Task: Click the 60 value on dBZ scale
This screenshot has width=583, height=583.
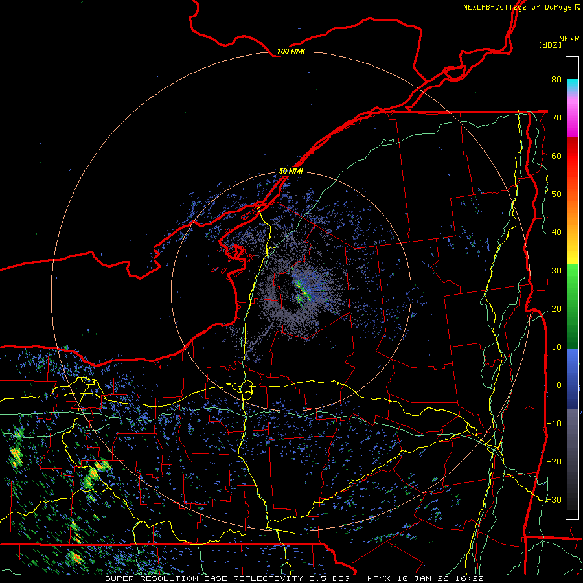Action: coord(556,155)
